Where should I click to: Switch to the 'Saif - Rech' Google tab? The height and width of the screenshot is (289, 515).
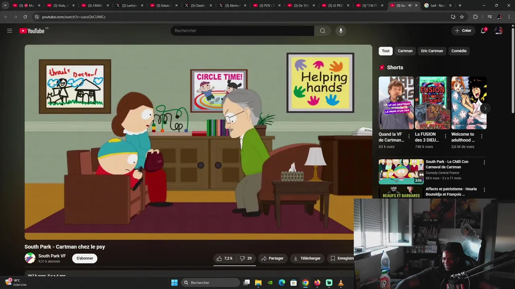pyautogui.click(x=438, y=6)
